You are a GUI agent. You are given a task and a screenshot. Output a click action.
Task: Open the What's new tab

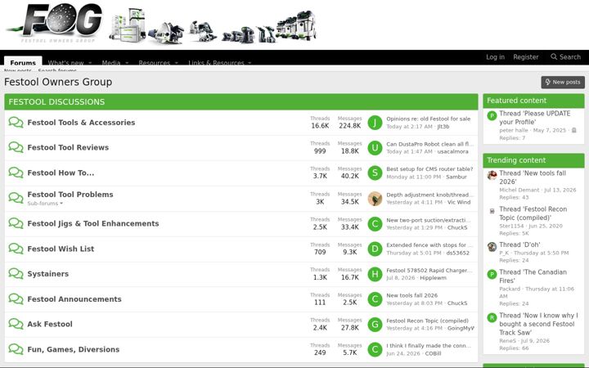pos(65,63)
